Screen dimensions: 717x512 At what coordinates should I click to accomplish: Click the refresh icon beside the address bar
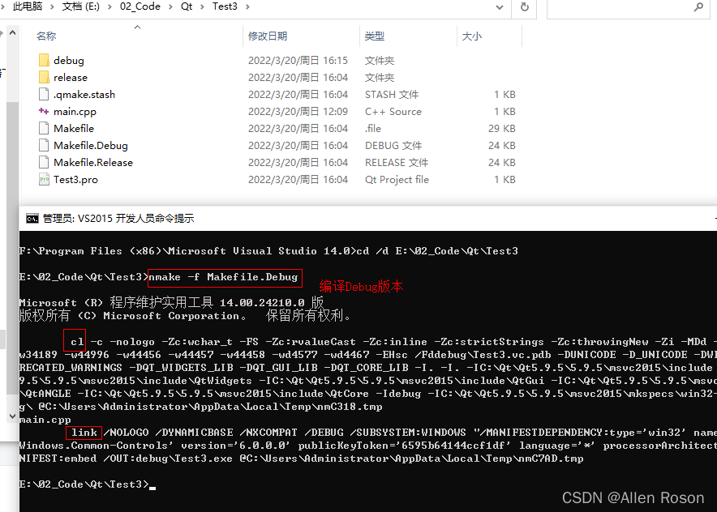click(x=524, y=7)
